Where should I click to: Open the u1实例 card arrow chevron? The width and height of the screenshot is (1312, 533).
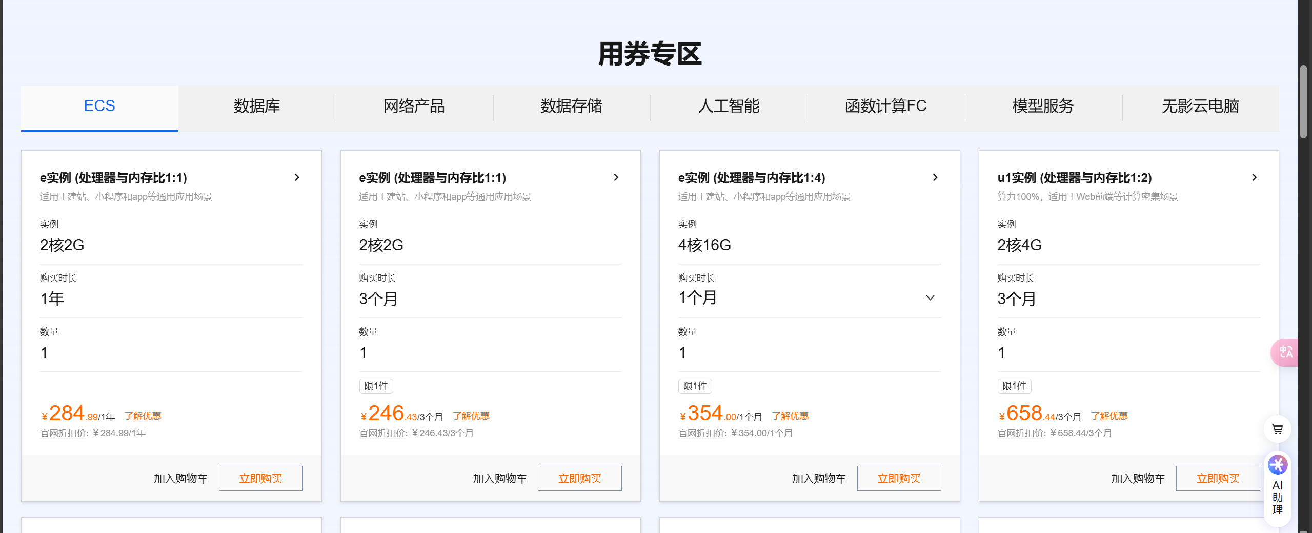point(1254,177)
